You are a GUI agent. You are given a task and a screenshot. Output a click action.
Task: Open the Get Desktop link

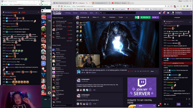pos(84,13)
